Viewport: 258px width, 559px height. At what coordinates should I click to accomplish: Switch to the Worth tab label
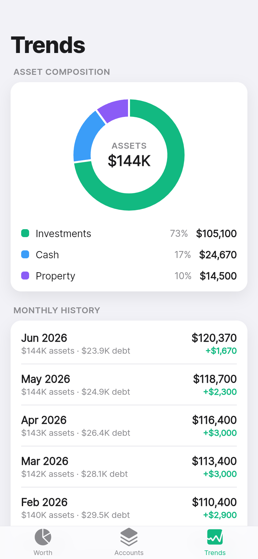[x=43, y=553]
